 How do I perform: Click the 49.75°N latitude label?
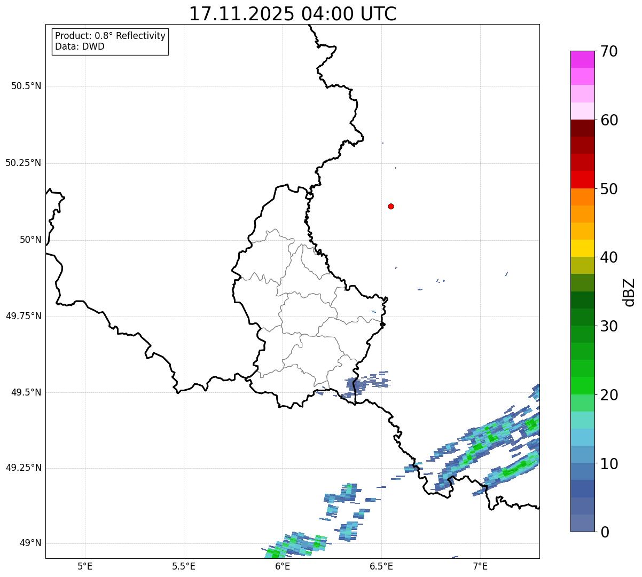24,316
